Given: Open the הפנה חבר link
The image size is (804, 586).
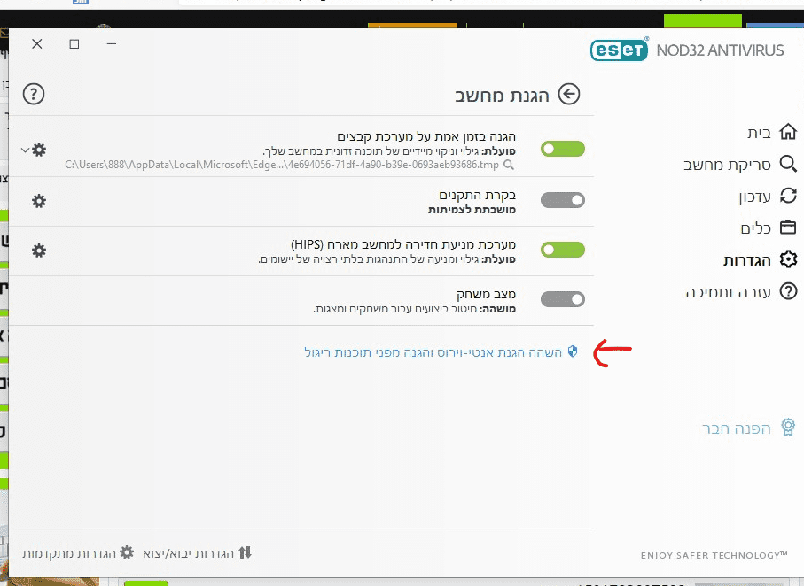Looking at the screenshot, I should point(737,428).
